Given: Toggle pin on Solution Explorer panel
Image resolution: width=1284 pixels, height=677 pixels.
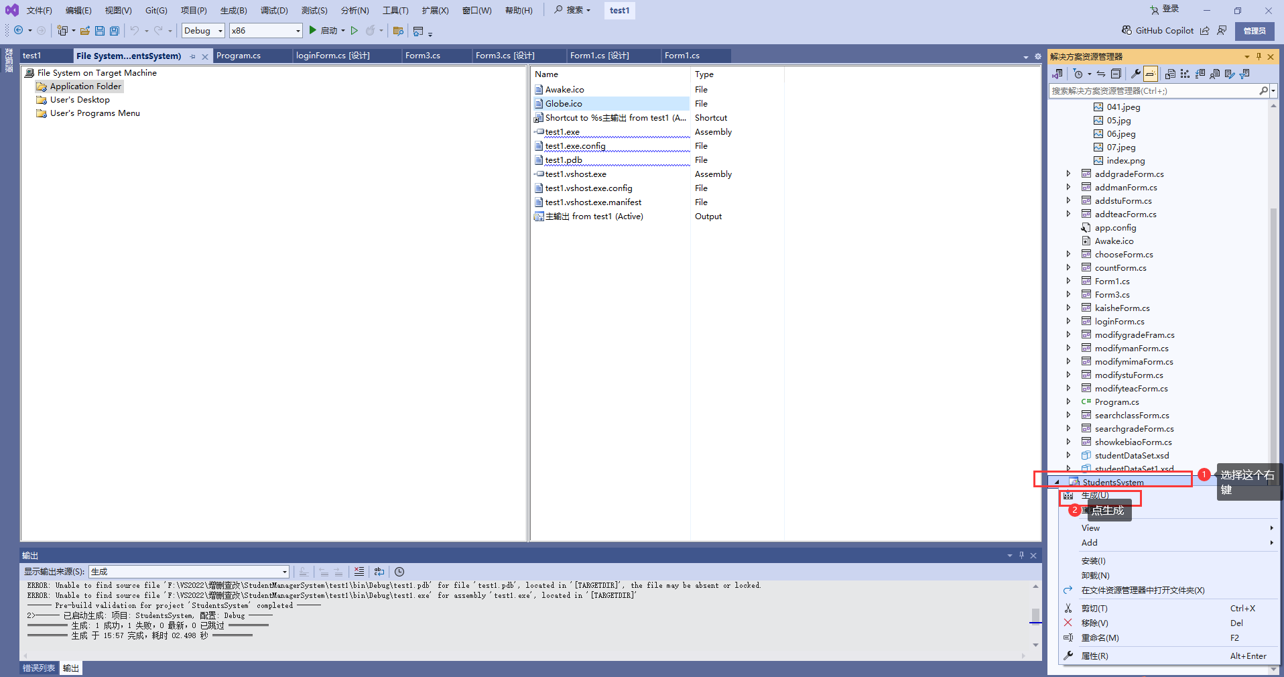Looking at the screenshot, I should (1259, 56).
